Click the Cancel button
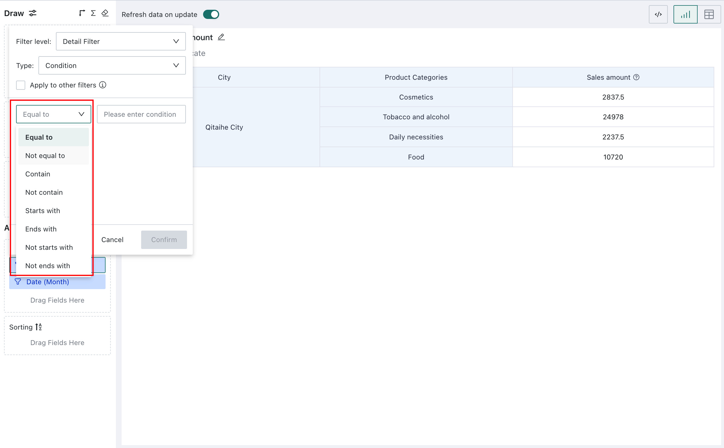724x448 pixels. (112, 239)
